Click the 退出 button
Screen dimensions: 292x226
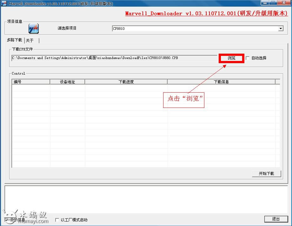coord(276,219)
